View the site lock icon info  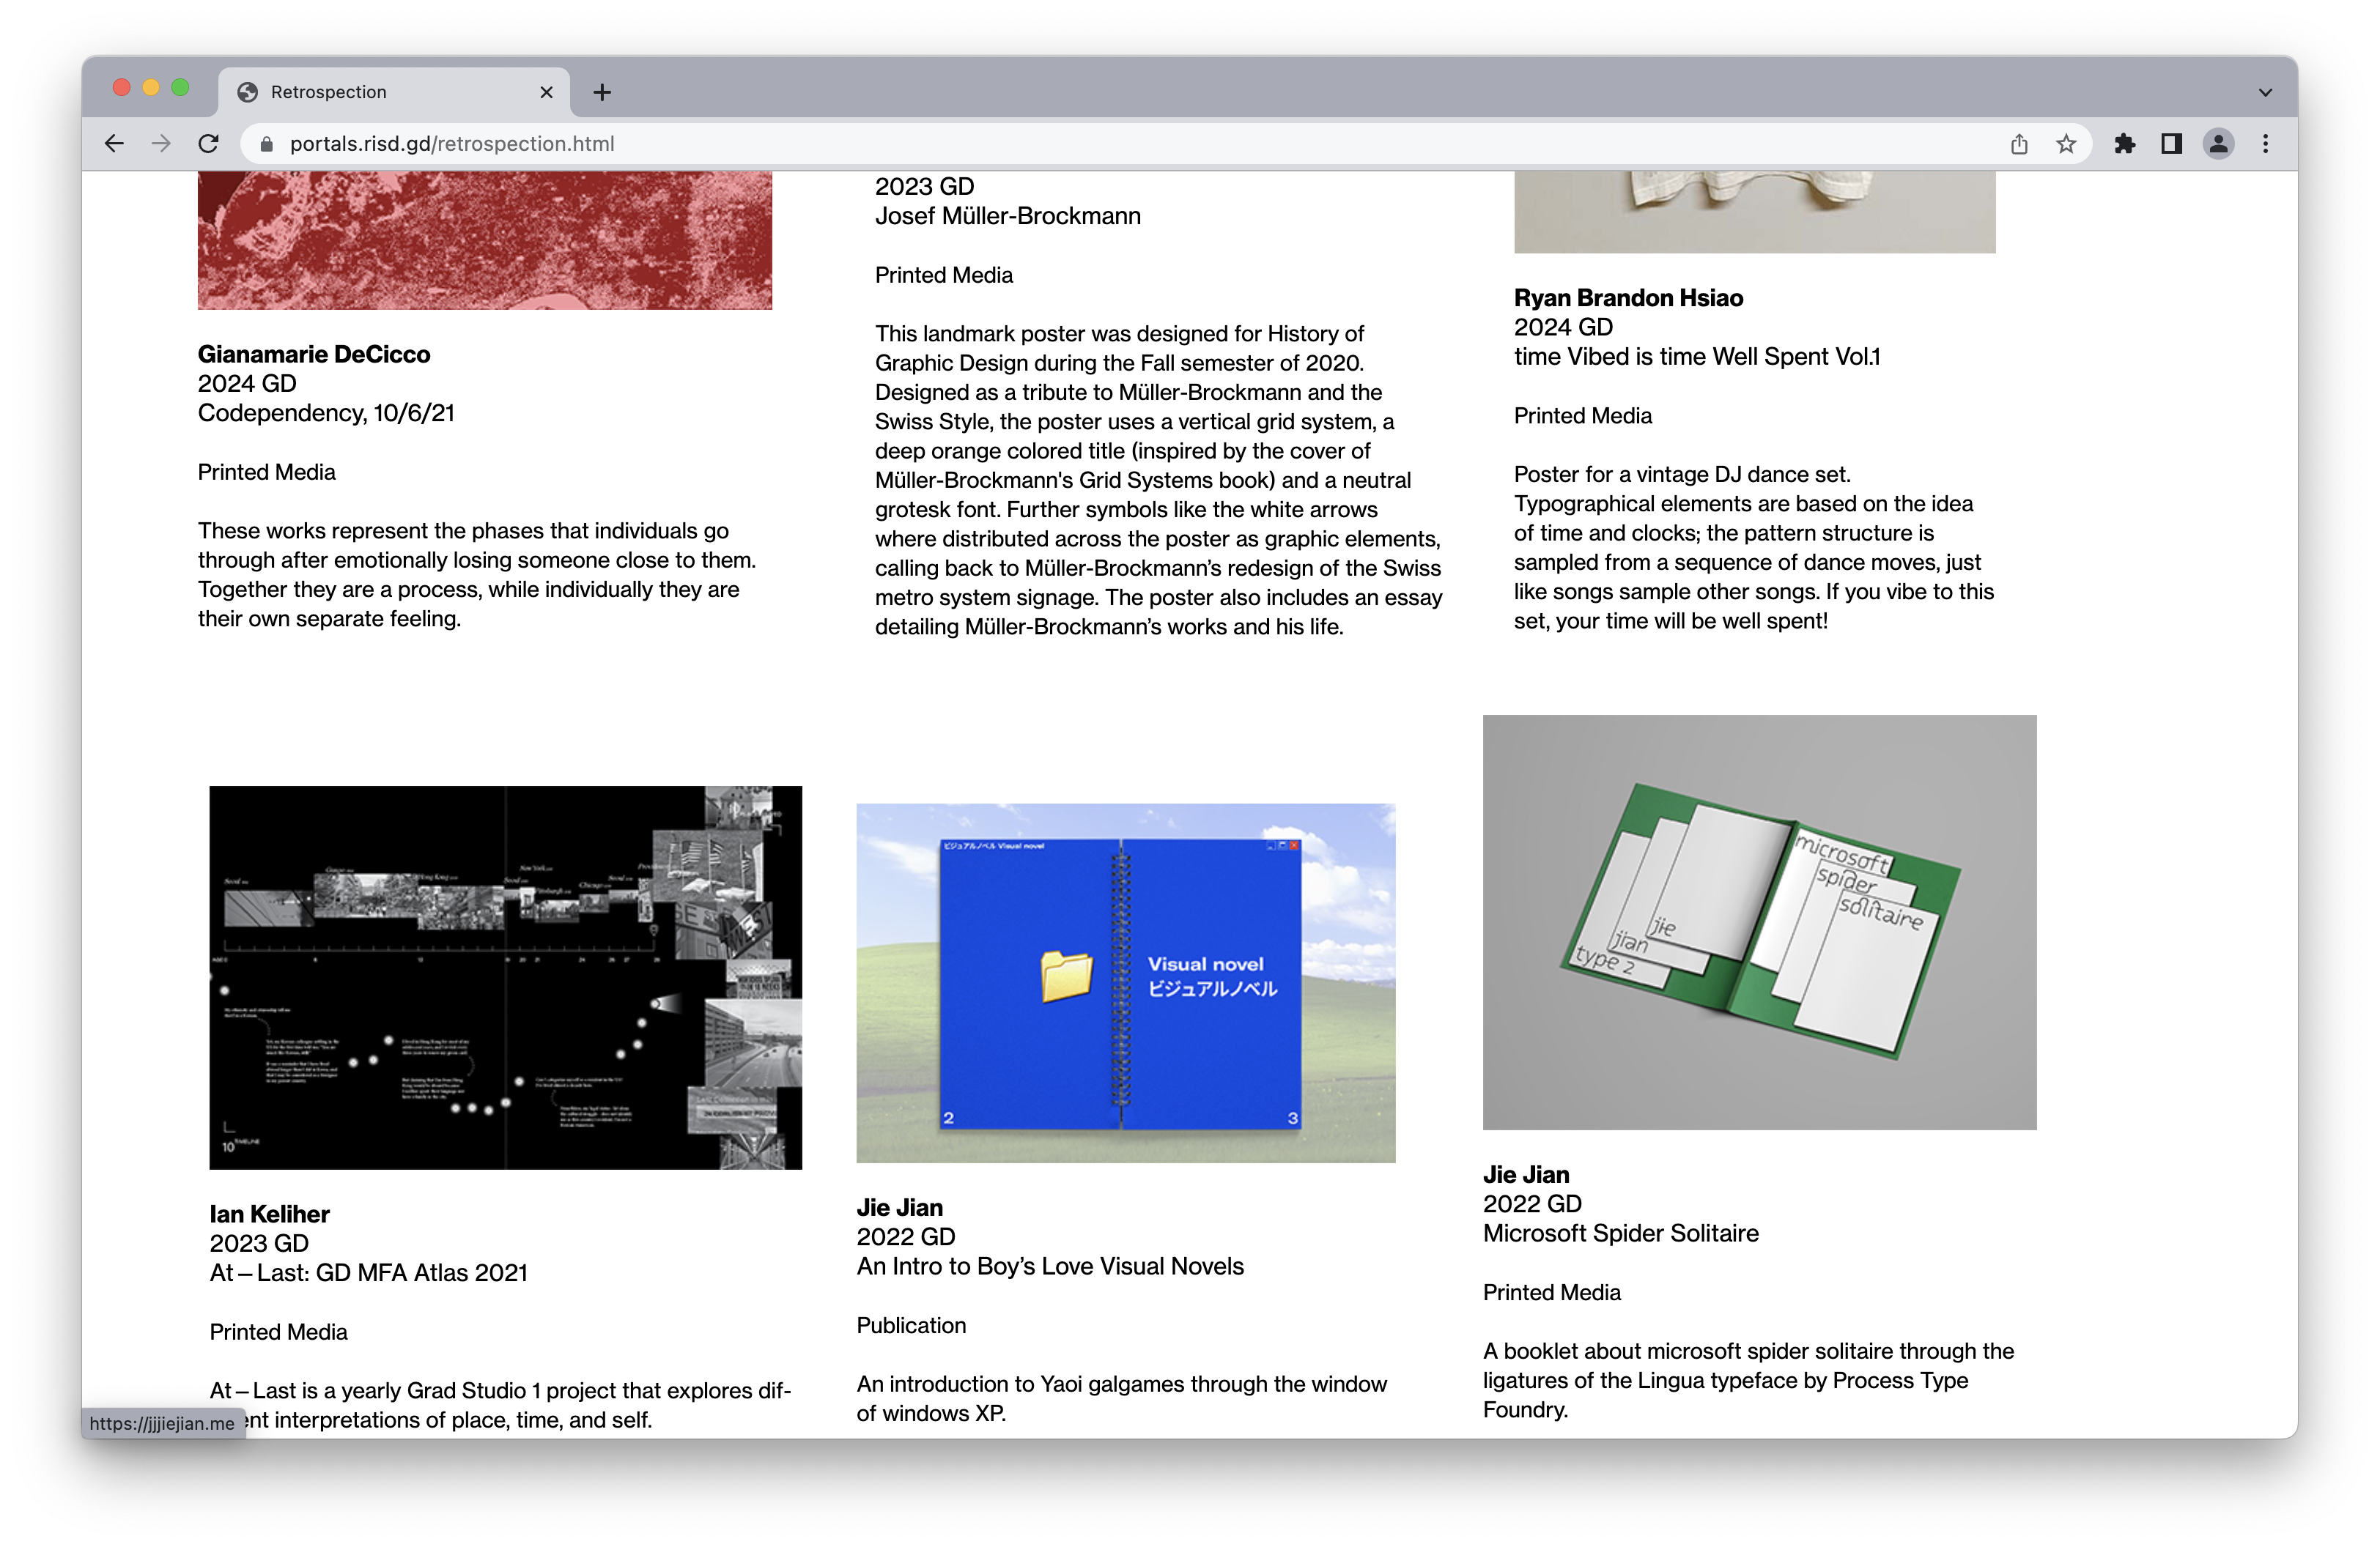266,144
